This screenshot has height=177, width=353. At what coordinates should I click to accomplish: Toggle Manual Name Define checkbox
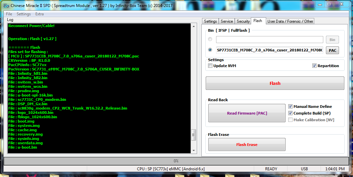point(291,107)
